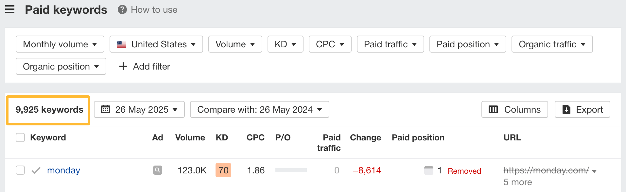Viewport: 626px width, 192px height.
Task: Open the Monthly volume dropdown
Action: [x=60, y=44]
